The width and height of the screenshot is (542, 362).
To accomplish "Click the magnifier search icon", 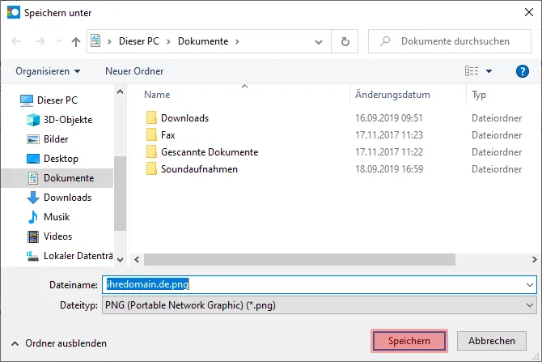I will click(x=385, y=41).
